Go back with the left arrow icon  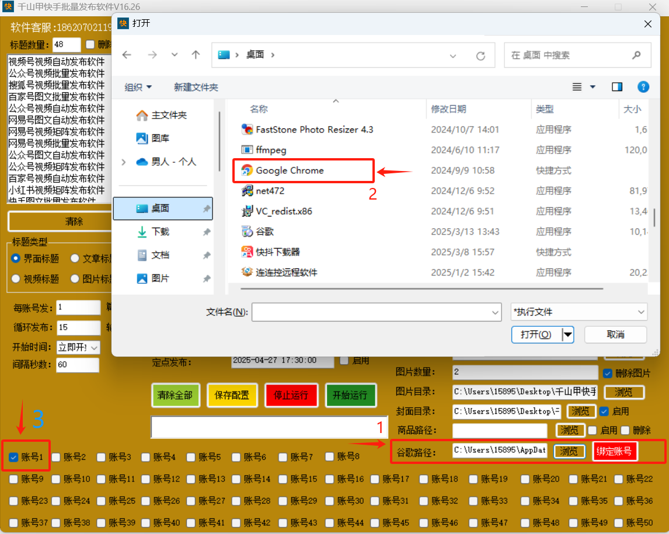[x=127, y=55]
